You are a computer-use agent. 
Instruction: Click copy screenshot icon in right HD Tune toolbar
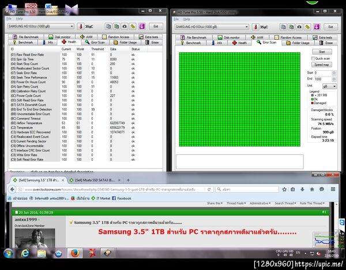291,27
